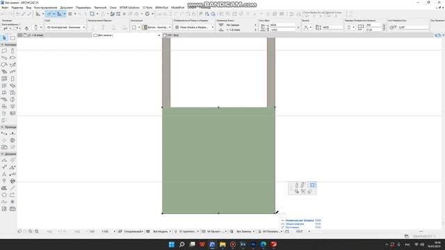This screenshot has width=445, height=250.
Task: Select the Label tool marked A1
Action: point(13,174)
